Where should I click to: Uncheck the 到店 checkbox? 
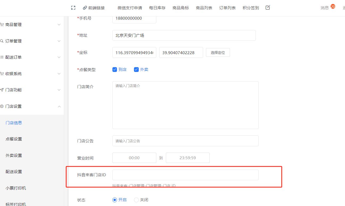(115, 70)
